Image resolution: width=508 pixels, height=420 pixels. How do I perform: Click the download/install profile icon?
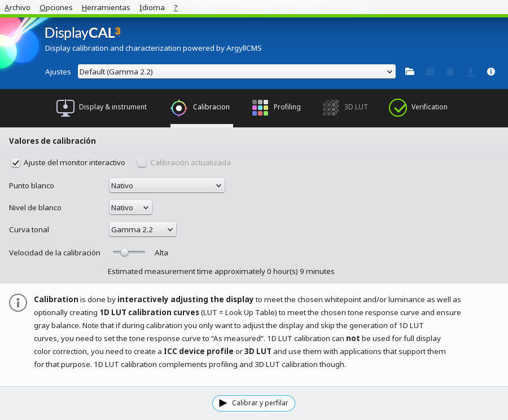pos(470,72)
